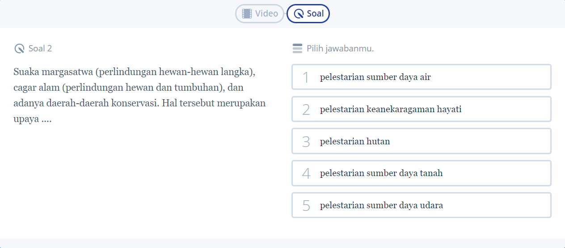Image resolution: width=565 pixels, height=248 pixels.
Task: Open the Soal tab
Action: click(x=308, y=13)
